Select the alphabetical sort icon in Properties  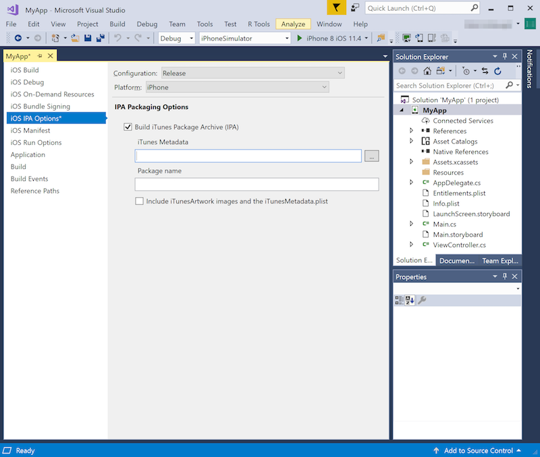410,300
